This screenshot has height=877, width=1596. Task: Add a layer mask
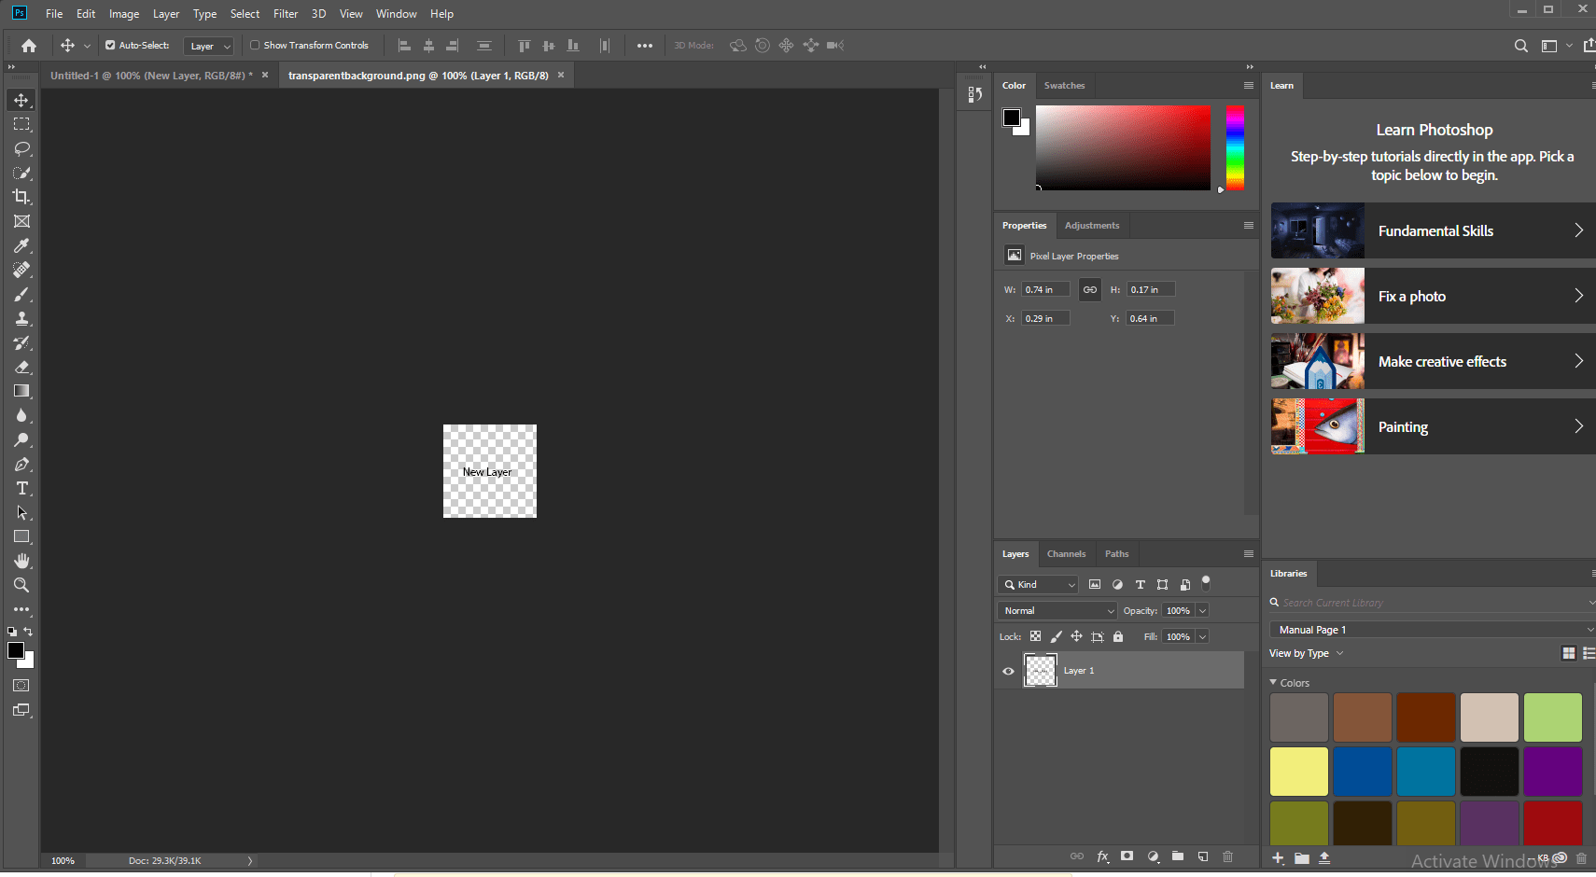1127,856
